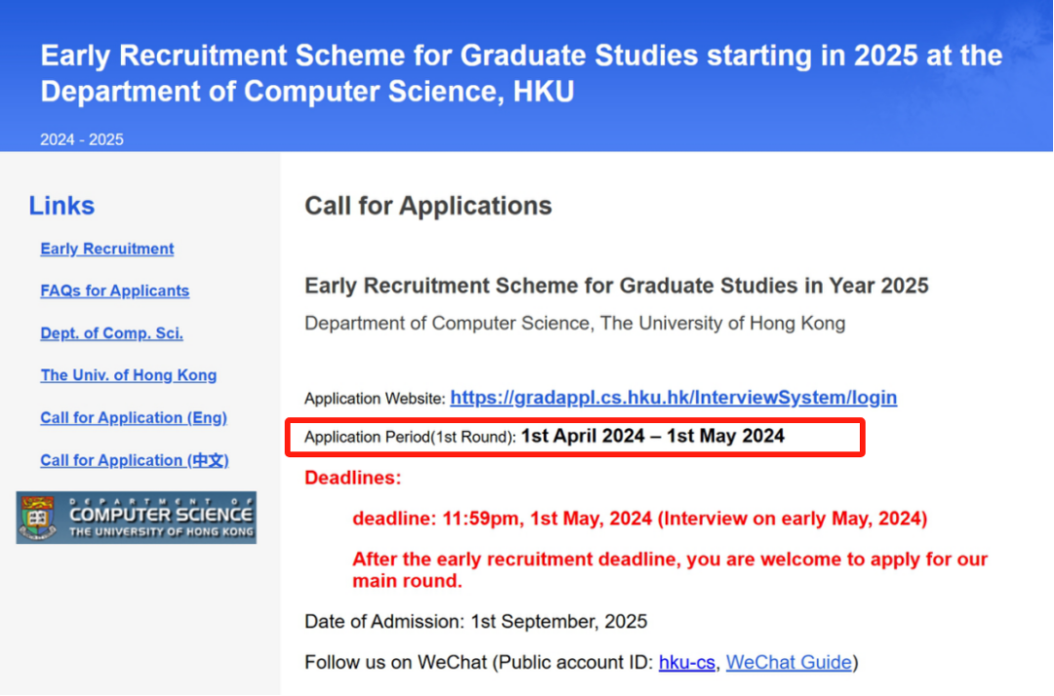Open the gradappl.cs.hku.hk application website link
Screen dimensions: 1054x696
(673, 398)
